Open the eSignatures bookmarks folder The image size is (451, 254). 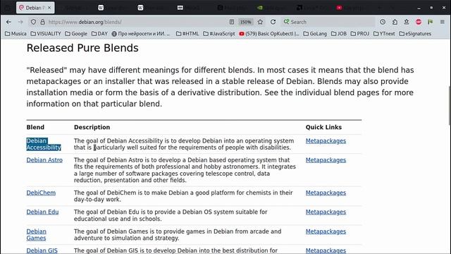click(415, 34)
